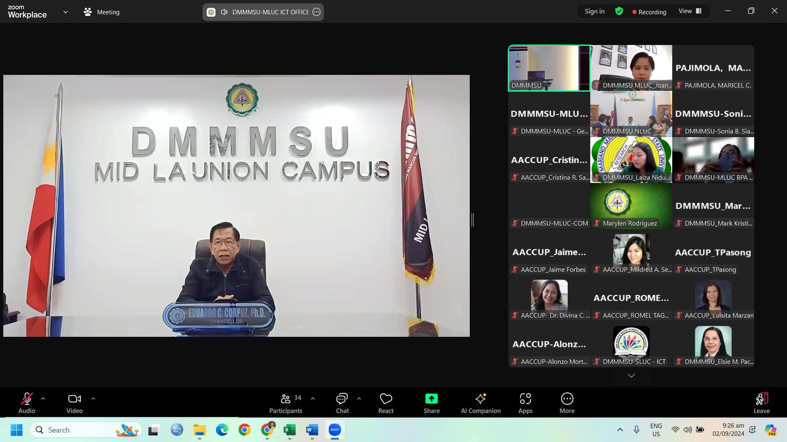
Task: Select the DMMMSU MLUC_Joan video tile
Action: [x=631, y=68]
